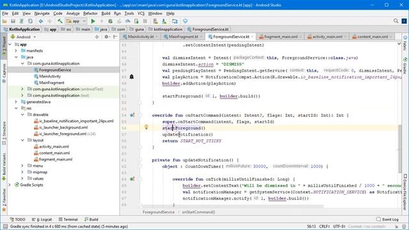The height and width of the screenshot is (230, 409).
Task: Click the blue gem icon in toolbar
Action: coord(185,21)
